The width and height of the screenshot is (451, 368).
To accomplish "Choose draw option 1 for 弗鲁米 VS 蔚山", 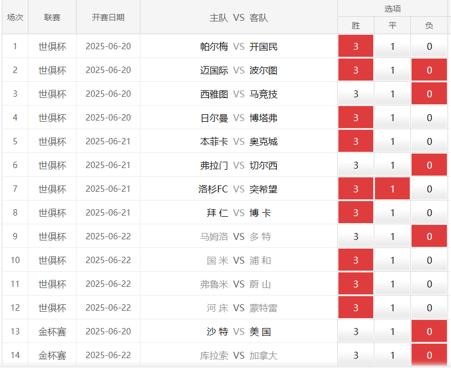I will 392,284.
